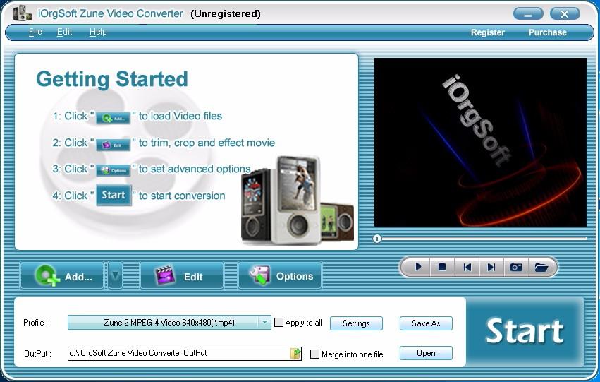This screenshot has width=600, height=382.
Task: Open profile Settings
Action: coord(356,323)
